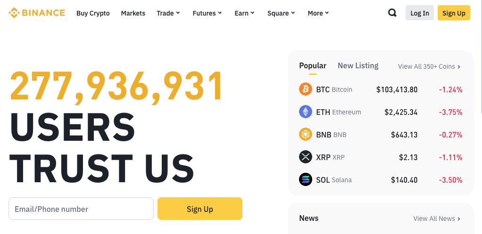482x234 pixels.
Task: Click the Binance logo
Action: [x=37, y=13]
